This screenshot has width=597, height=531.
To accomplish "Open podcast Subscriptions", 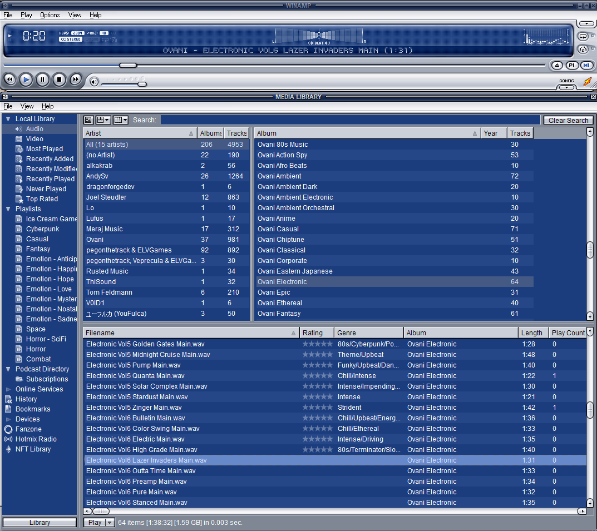I will [x=47, y=379].
